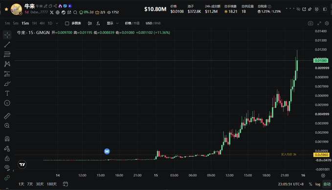332x190 pixels.
Task: Select the trend line drawing tool
Action: pos(7,45)
